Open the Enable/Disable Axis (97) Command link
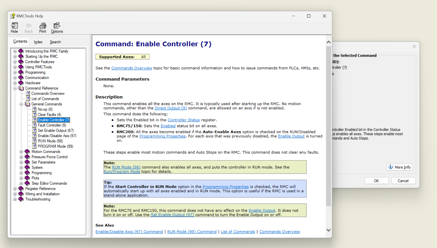The image size is (437, 248). 129,232
